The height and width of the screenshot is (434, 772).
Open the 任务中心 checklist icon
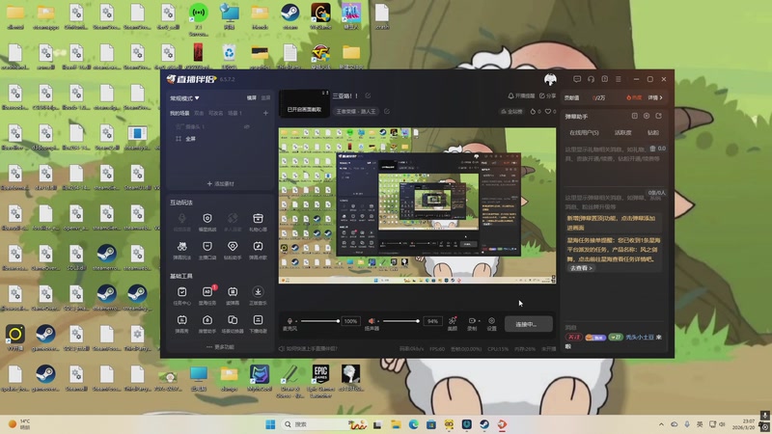coord(181,292)
